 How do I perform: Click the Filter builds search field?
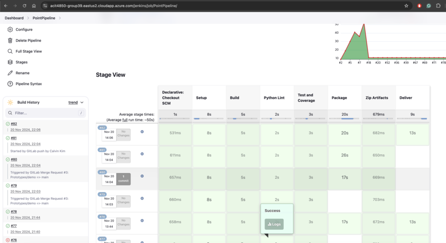pos(45,113)
